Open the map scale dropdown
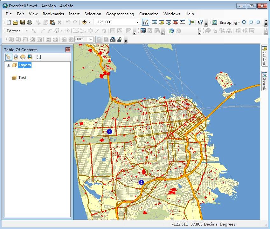The width and height of the screenshot is (270, 229). click(137, 22)
